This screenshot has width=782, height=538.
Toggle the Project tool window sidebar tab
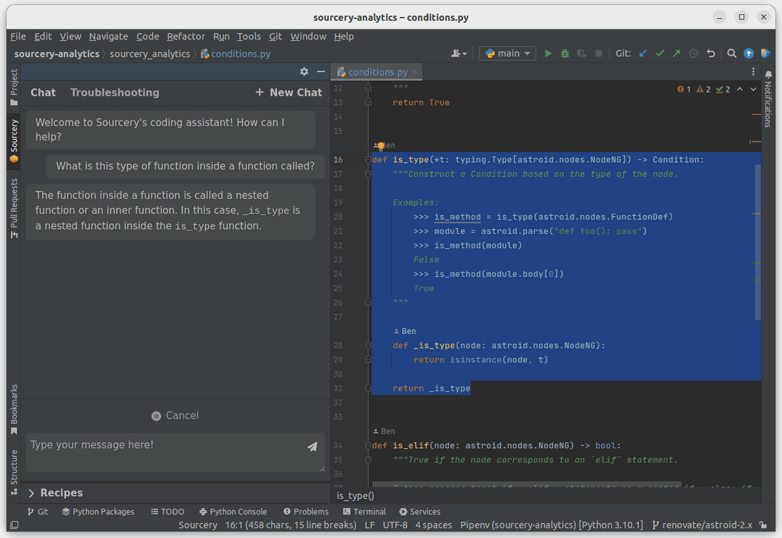pos(14,88)
